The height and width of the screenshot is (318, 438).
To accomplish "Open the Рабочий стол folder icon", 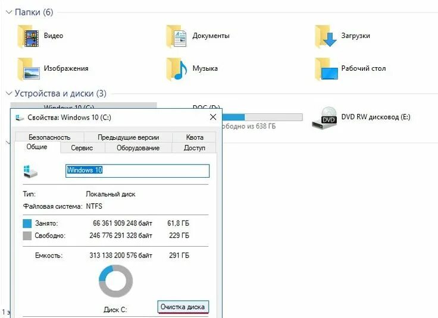I will click(326, 69).
